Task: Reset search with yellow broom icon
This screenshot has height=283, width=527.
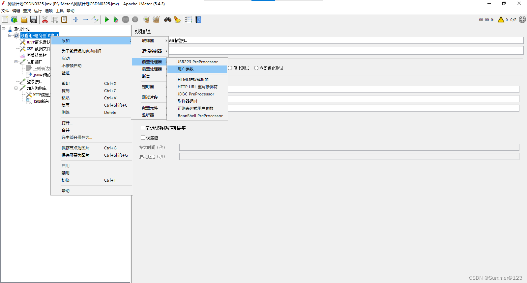Action: coord(177,20)
